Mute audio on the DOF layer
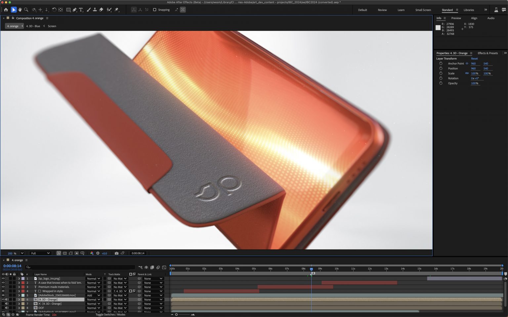The image size is (508, 317). pyautogui.click(x=7, y=307)
